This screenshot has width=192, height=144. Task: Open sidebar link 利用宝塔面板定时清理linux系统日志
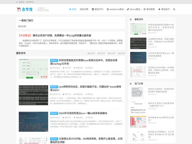(x=161, y=27)
